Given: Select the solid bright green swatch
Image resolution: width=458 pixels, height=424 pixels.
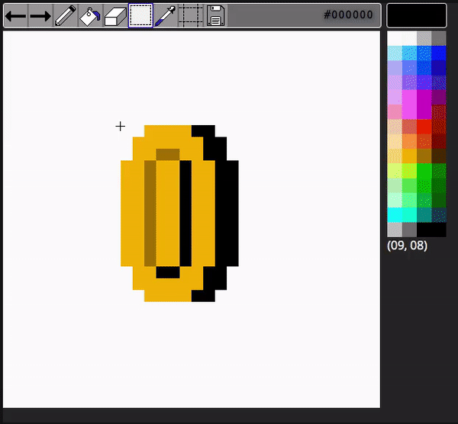Looking at the screenshot, I should pos(424,171).
